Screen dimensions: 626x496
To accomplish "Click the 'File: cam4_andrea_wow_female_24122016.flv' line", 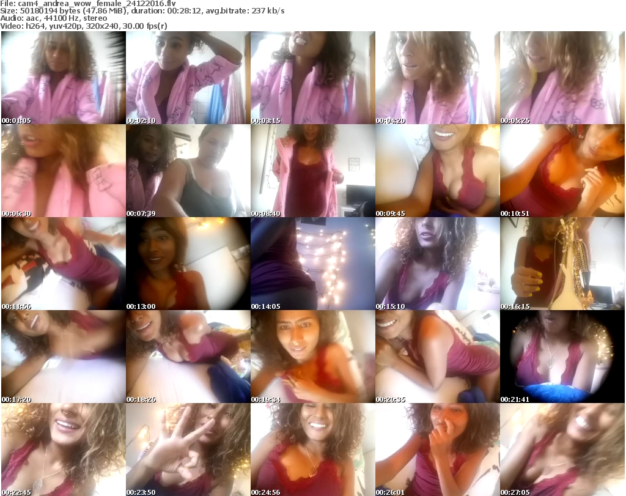I will [88, 4].
